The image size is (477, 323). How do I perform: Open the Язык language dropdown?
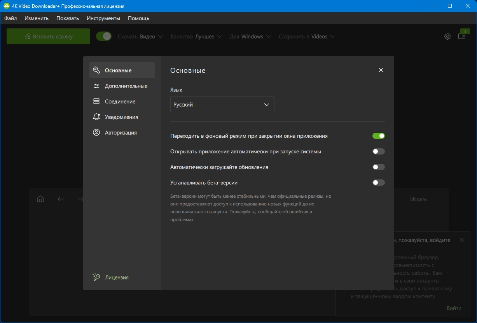point(222,105)
